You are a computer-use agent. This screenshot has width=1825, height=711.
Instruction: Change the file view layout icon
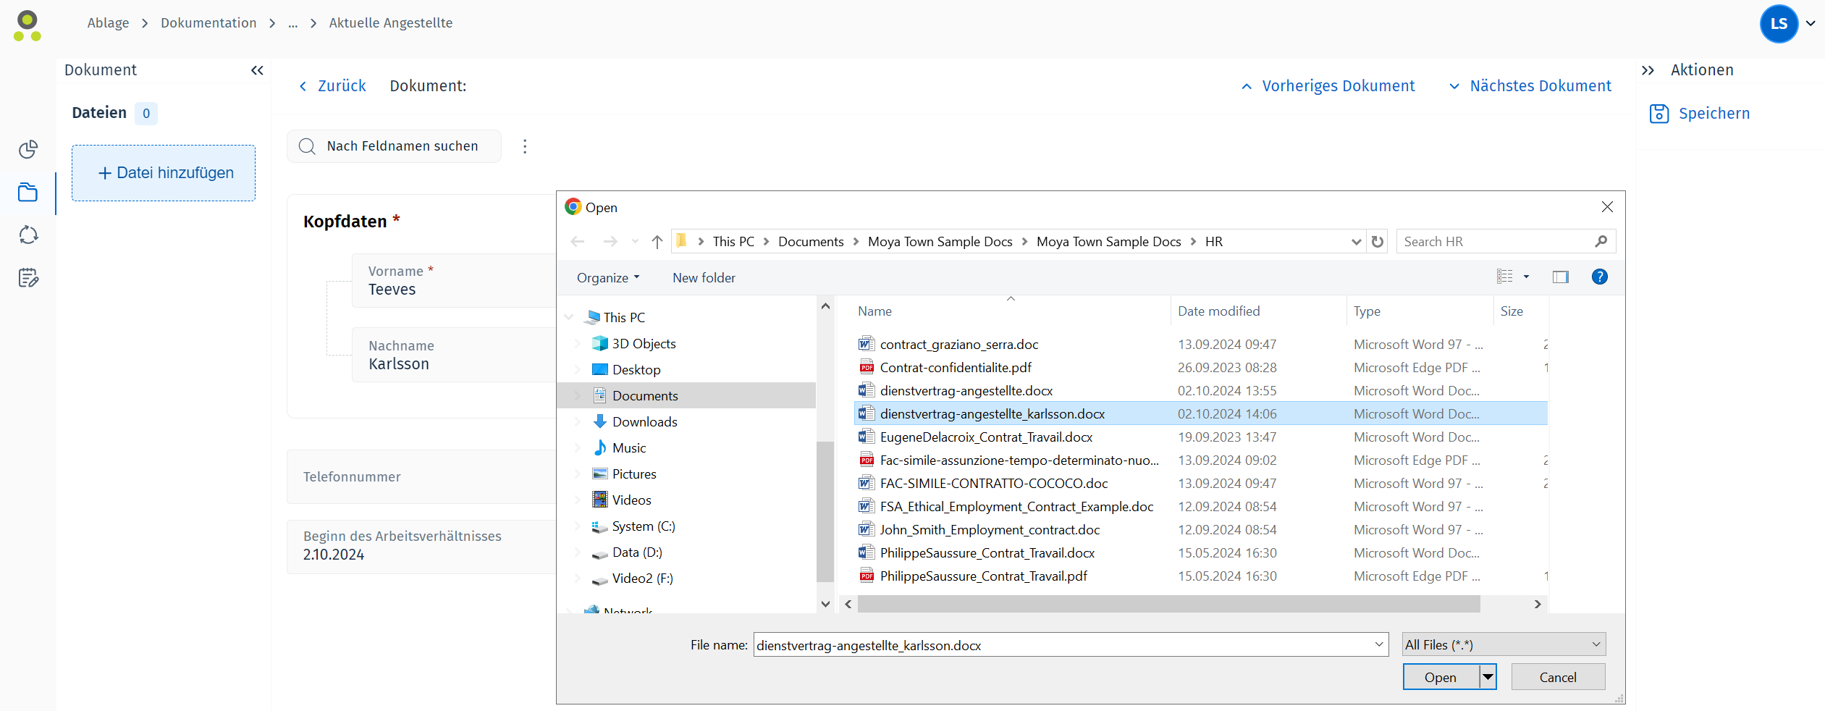click(x=1504, y=277)
